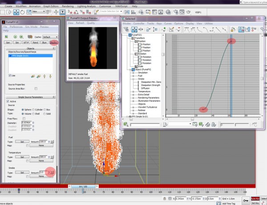267x205 pixels.
Task: Click Lock Selection icon in Track View
Action: [233, 29]
